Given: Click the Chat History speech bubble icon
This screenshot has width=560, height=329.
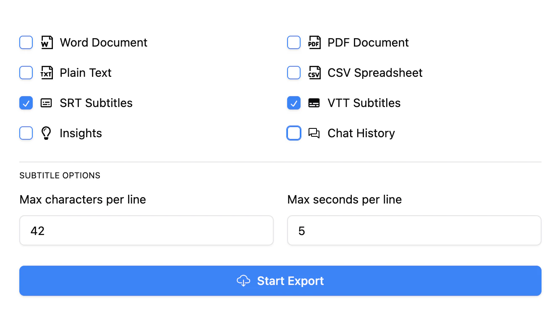Looking at the screenshot, I should tap(314, 133).
